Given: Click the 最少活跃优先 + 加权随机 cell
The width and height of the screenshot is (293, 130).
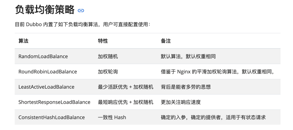Looking at the screenshot, I should 126,87.
